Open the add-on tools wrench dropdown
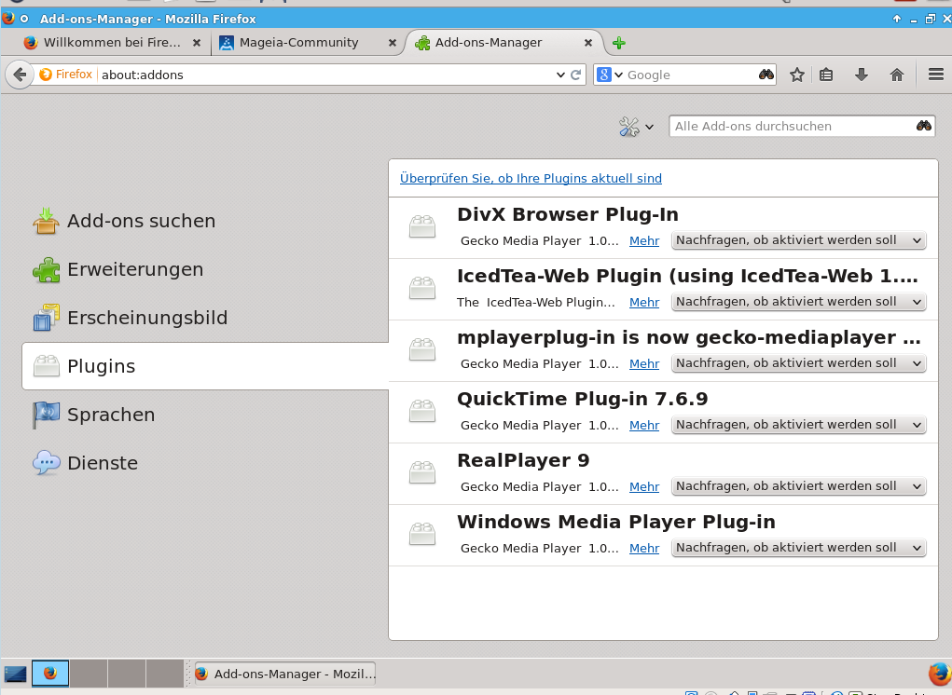 pos(636,127)
